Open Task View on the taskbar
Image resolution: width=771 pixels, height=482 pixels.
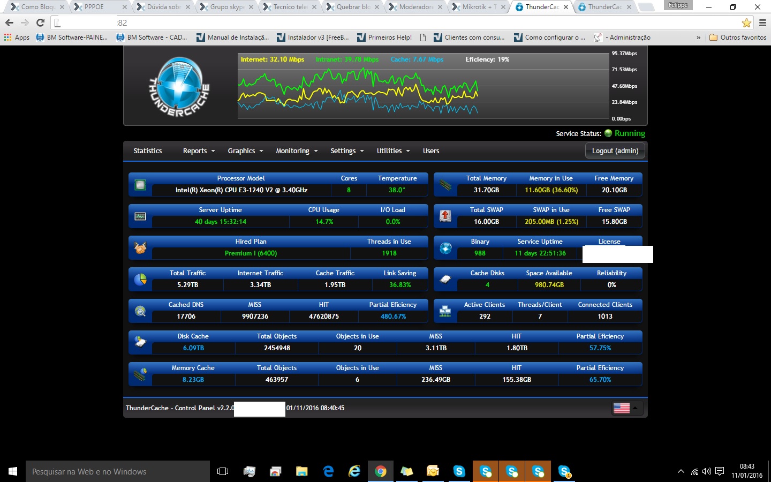[223, 471]
